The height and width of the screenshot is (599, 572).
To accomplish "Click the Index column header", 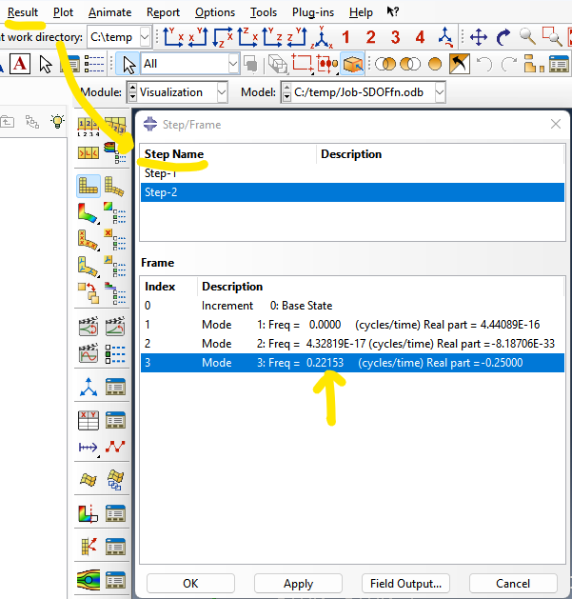I will tap(168, 287).
